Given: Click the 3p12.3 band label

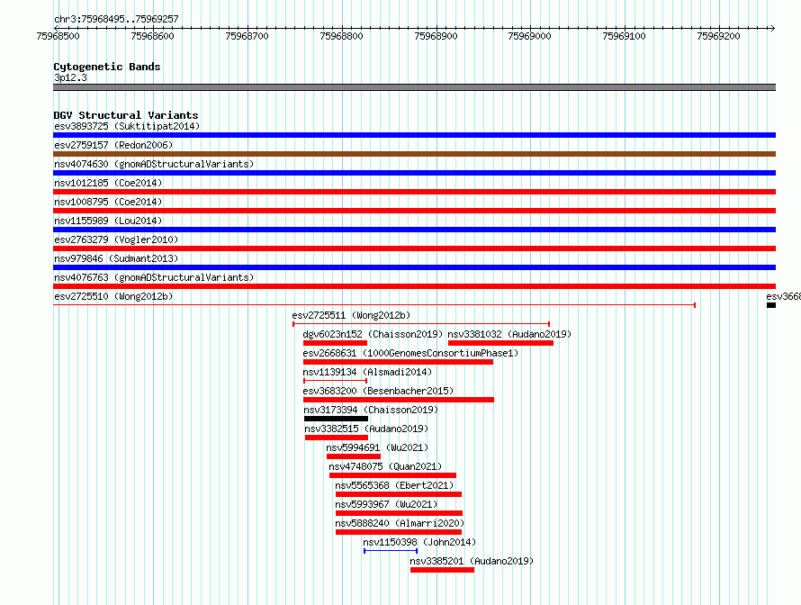Looking at the screenshot, I should 70,78.
